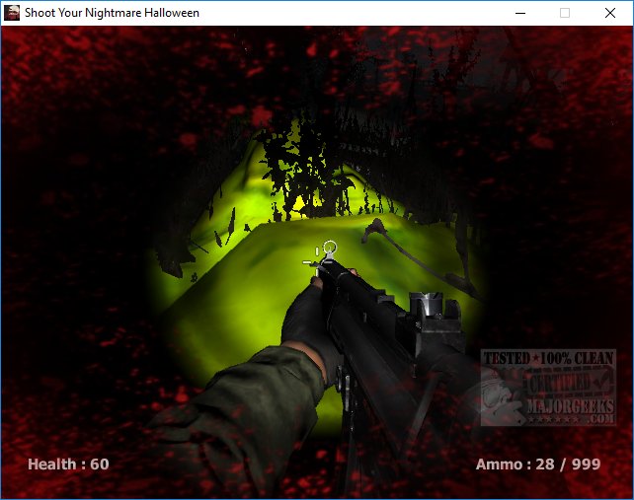
Task: Click the Health : 60 readout
Action: coord(68,464)
